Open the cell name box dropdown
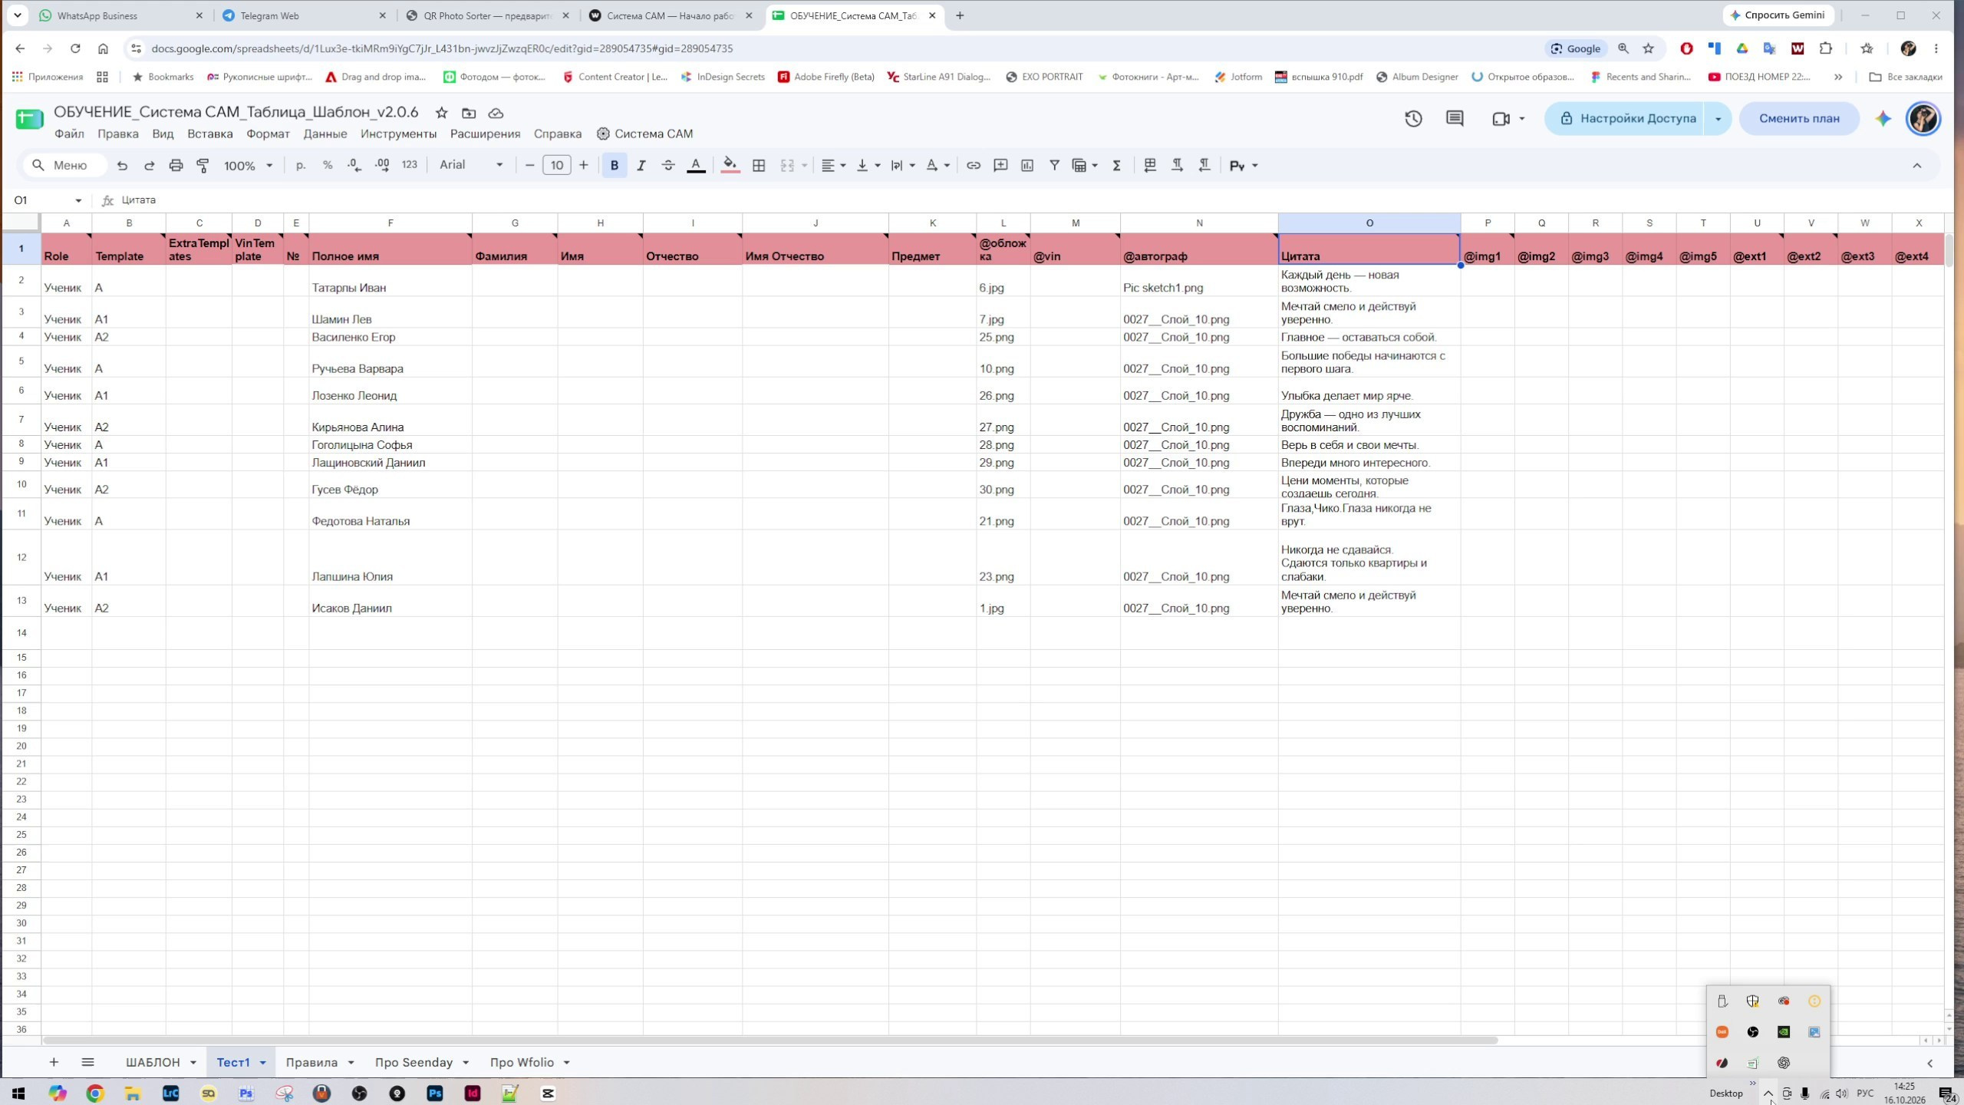This screenshot has height=1105, width=1964. click(78, 200)
